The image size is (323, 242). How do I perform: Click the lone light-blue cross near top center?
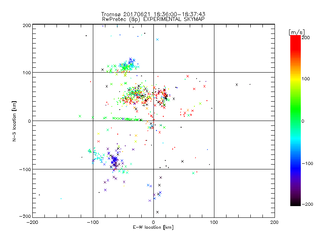tap(157, 40)
